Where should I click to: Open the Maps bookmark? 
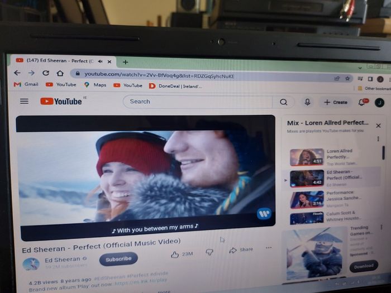96,85
